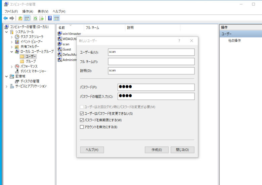This screenshot has width=262, height=185.
Task: Select イベント ビューアー icon
Action: 17,42
